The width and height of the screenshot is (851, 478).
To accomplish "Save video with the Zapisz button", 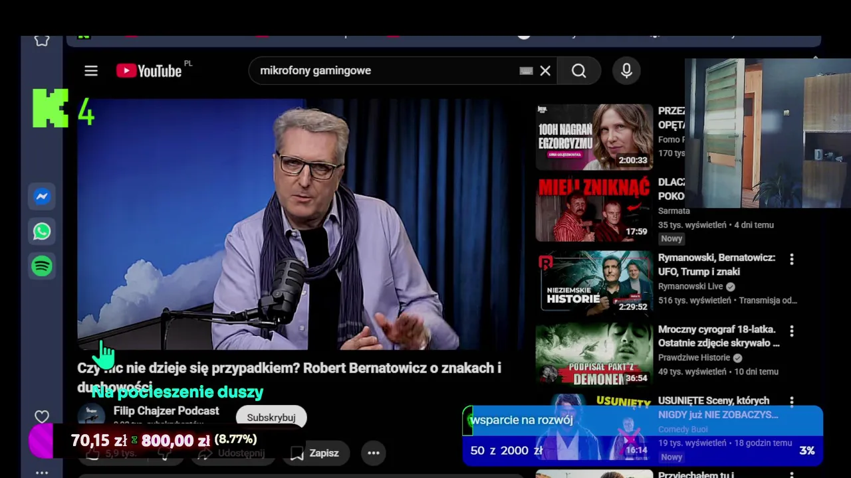I will (x=316, y=453).
